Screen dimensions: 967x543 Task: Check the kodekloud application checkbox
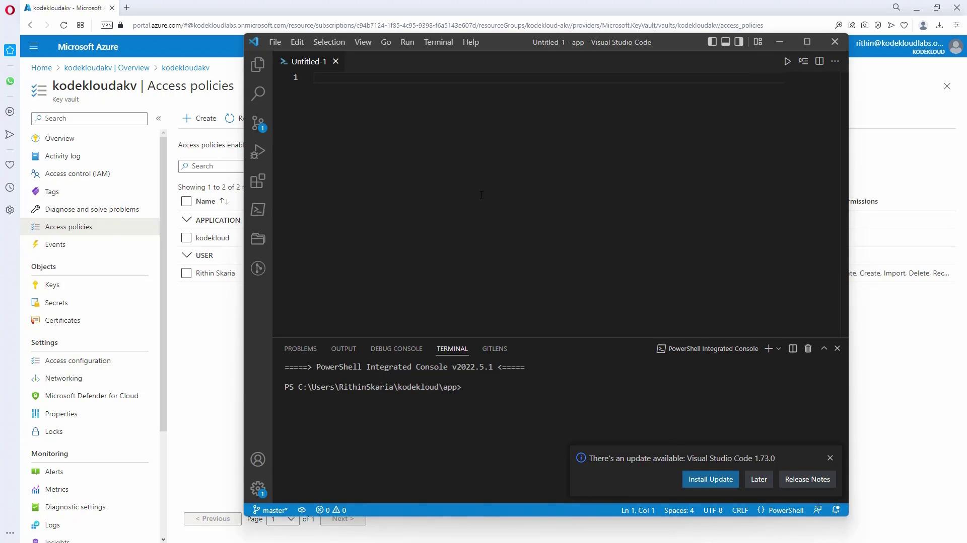(x=186, y=238)
